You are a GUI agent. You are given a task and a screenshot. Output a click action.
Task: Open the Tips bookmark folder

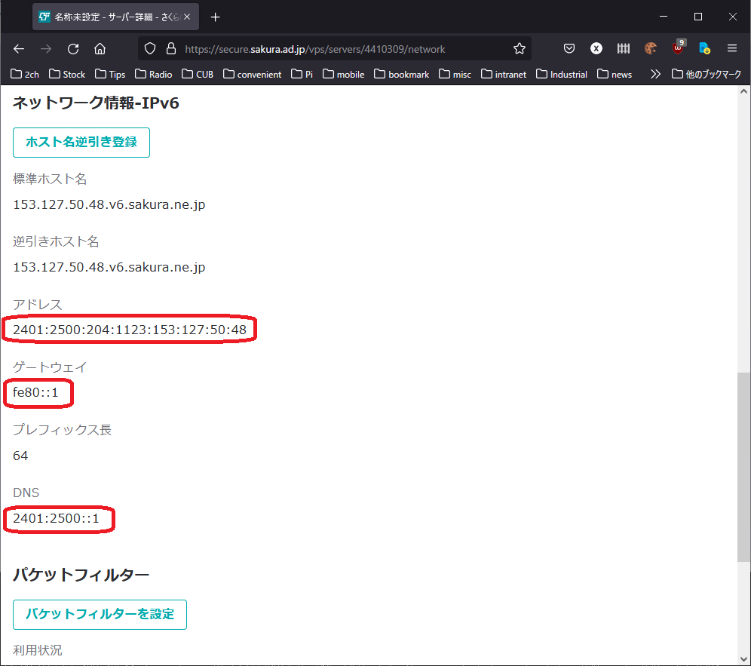(x=110, y=74)
